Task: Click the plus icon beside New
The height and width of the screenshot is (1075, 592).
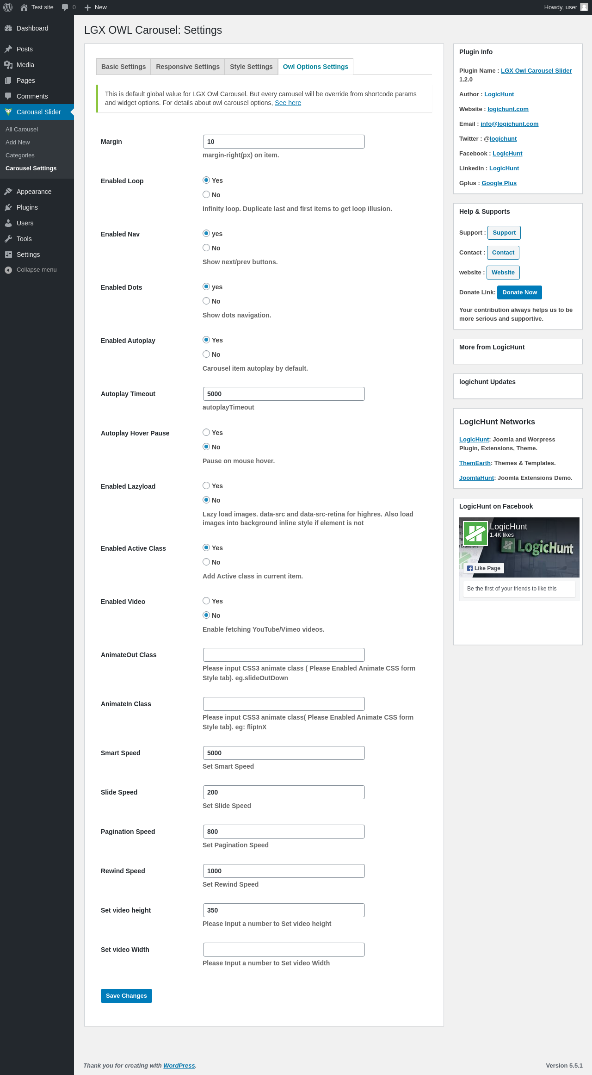Action: [x=87, y=7]
